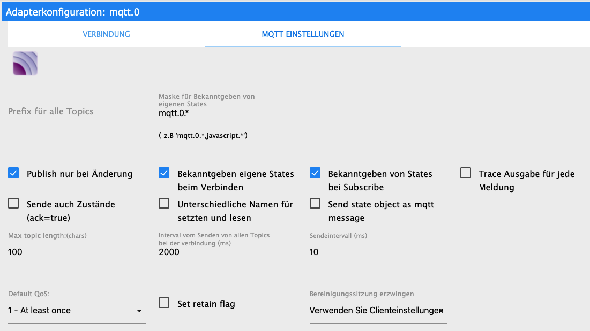
Task: Disable Bekanntgeben eigene States beim Verbinden
Action: click(x=165, y=173)
